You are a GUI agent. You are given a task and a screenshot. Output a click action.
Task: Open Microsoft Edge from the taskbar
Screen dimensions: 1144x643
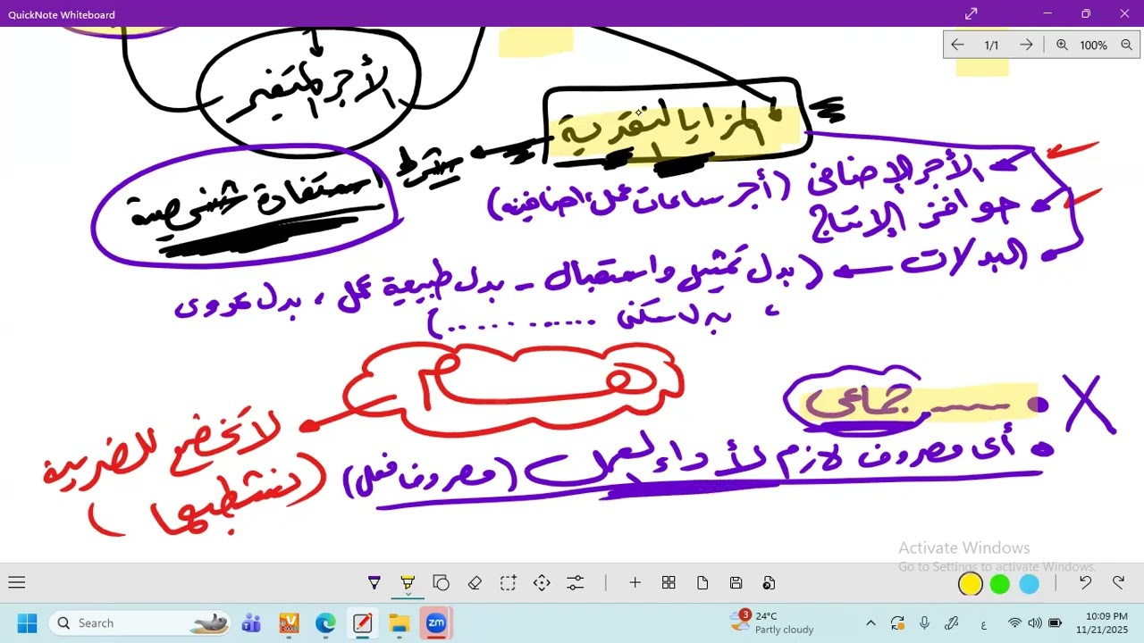tap(325, 622)
